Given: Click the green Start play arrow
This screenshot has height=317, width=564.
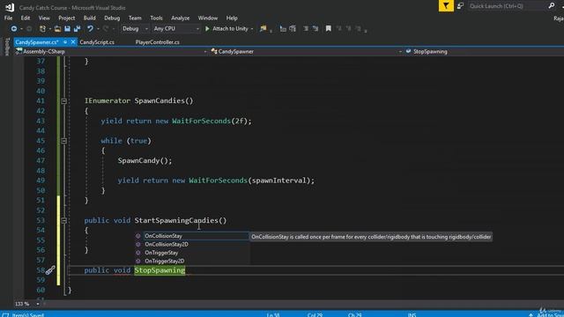Looking at the screenshot, I should (207, 29).
